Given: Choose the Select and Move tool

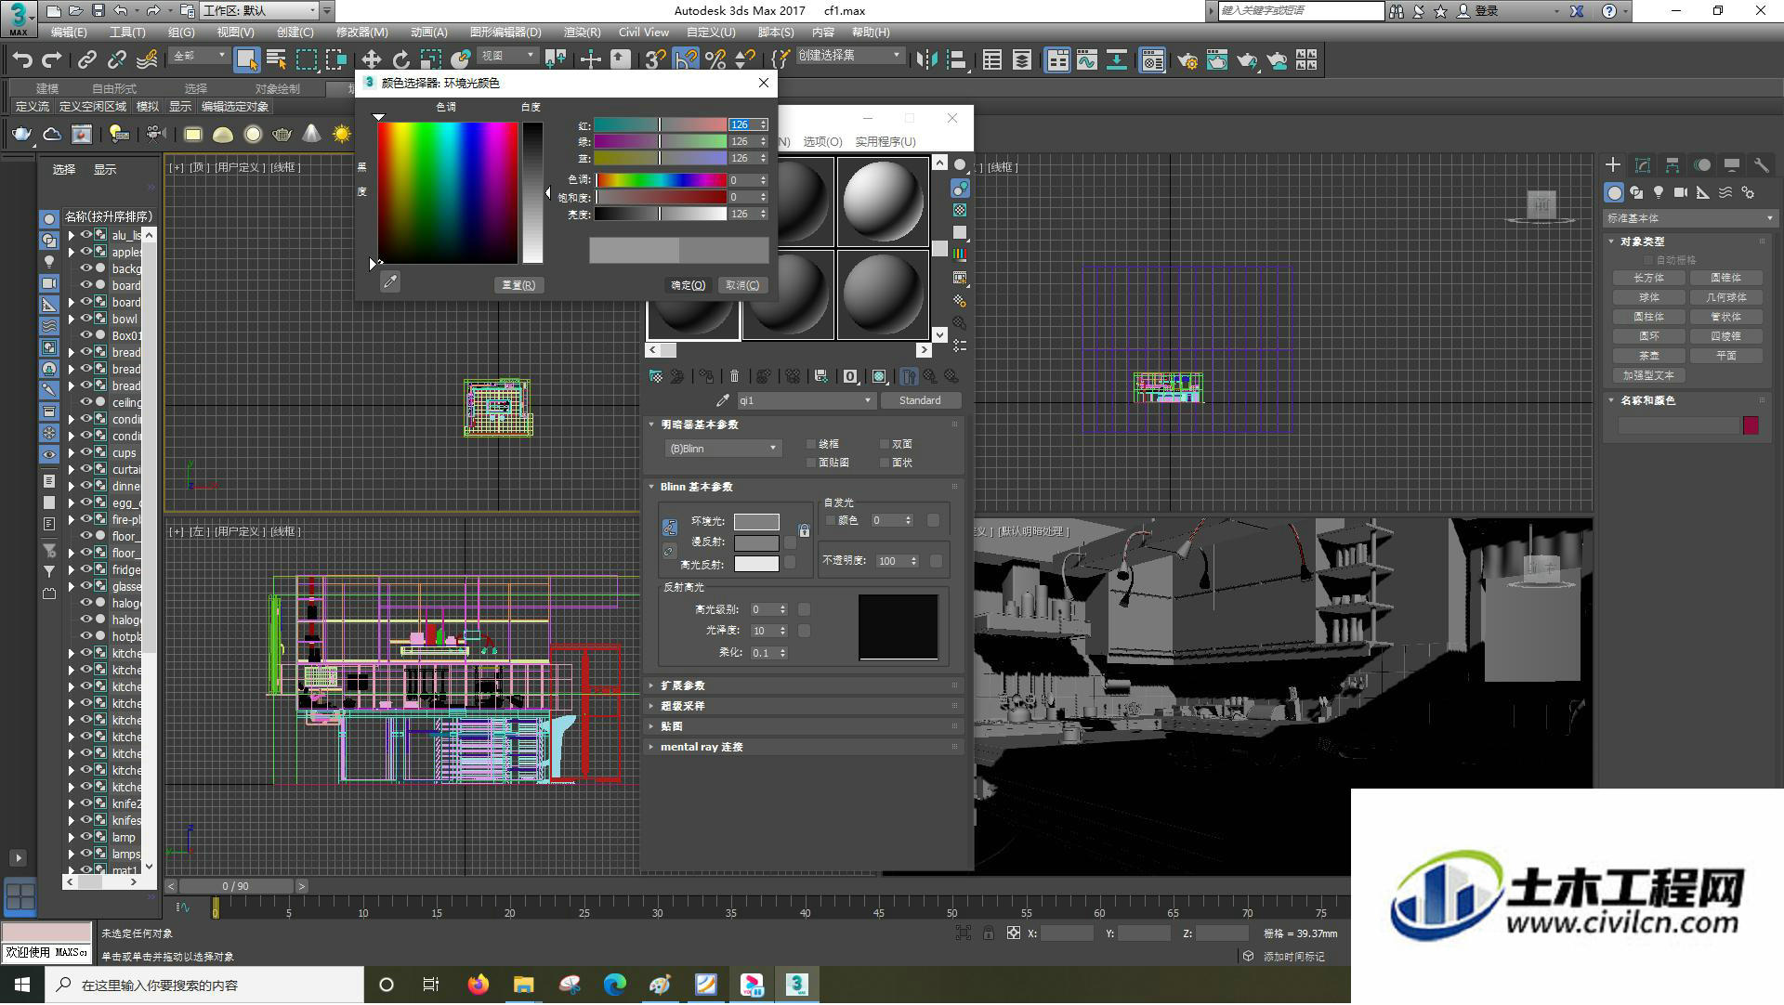Looking at the screenshot, I should coord(371,60).
